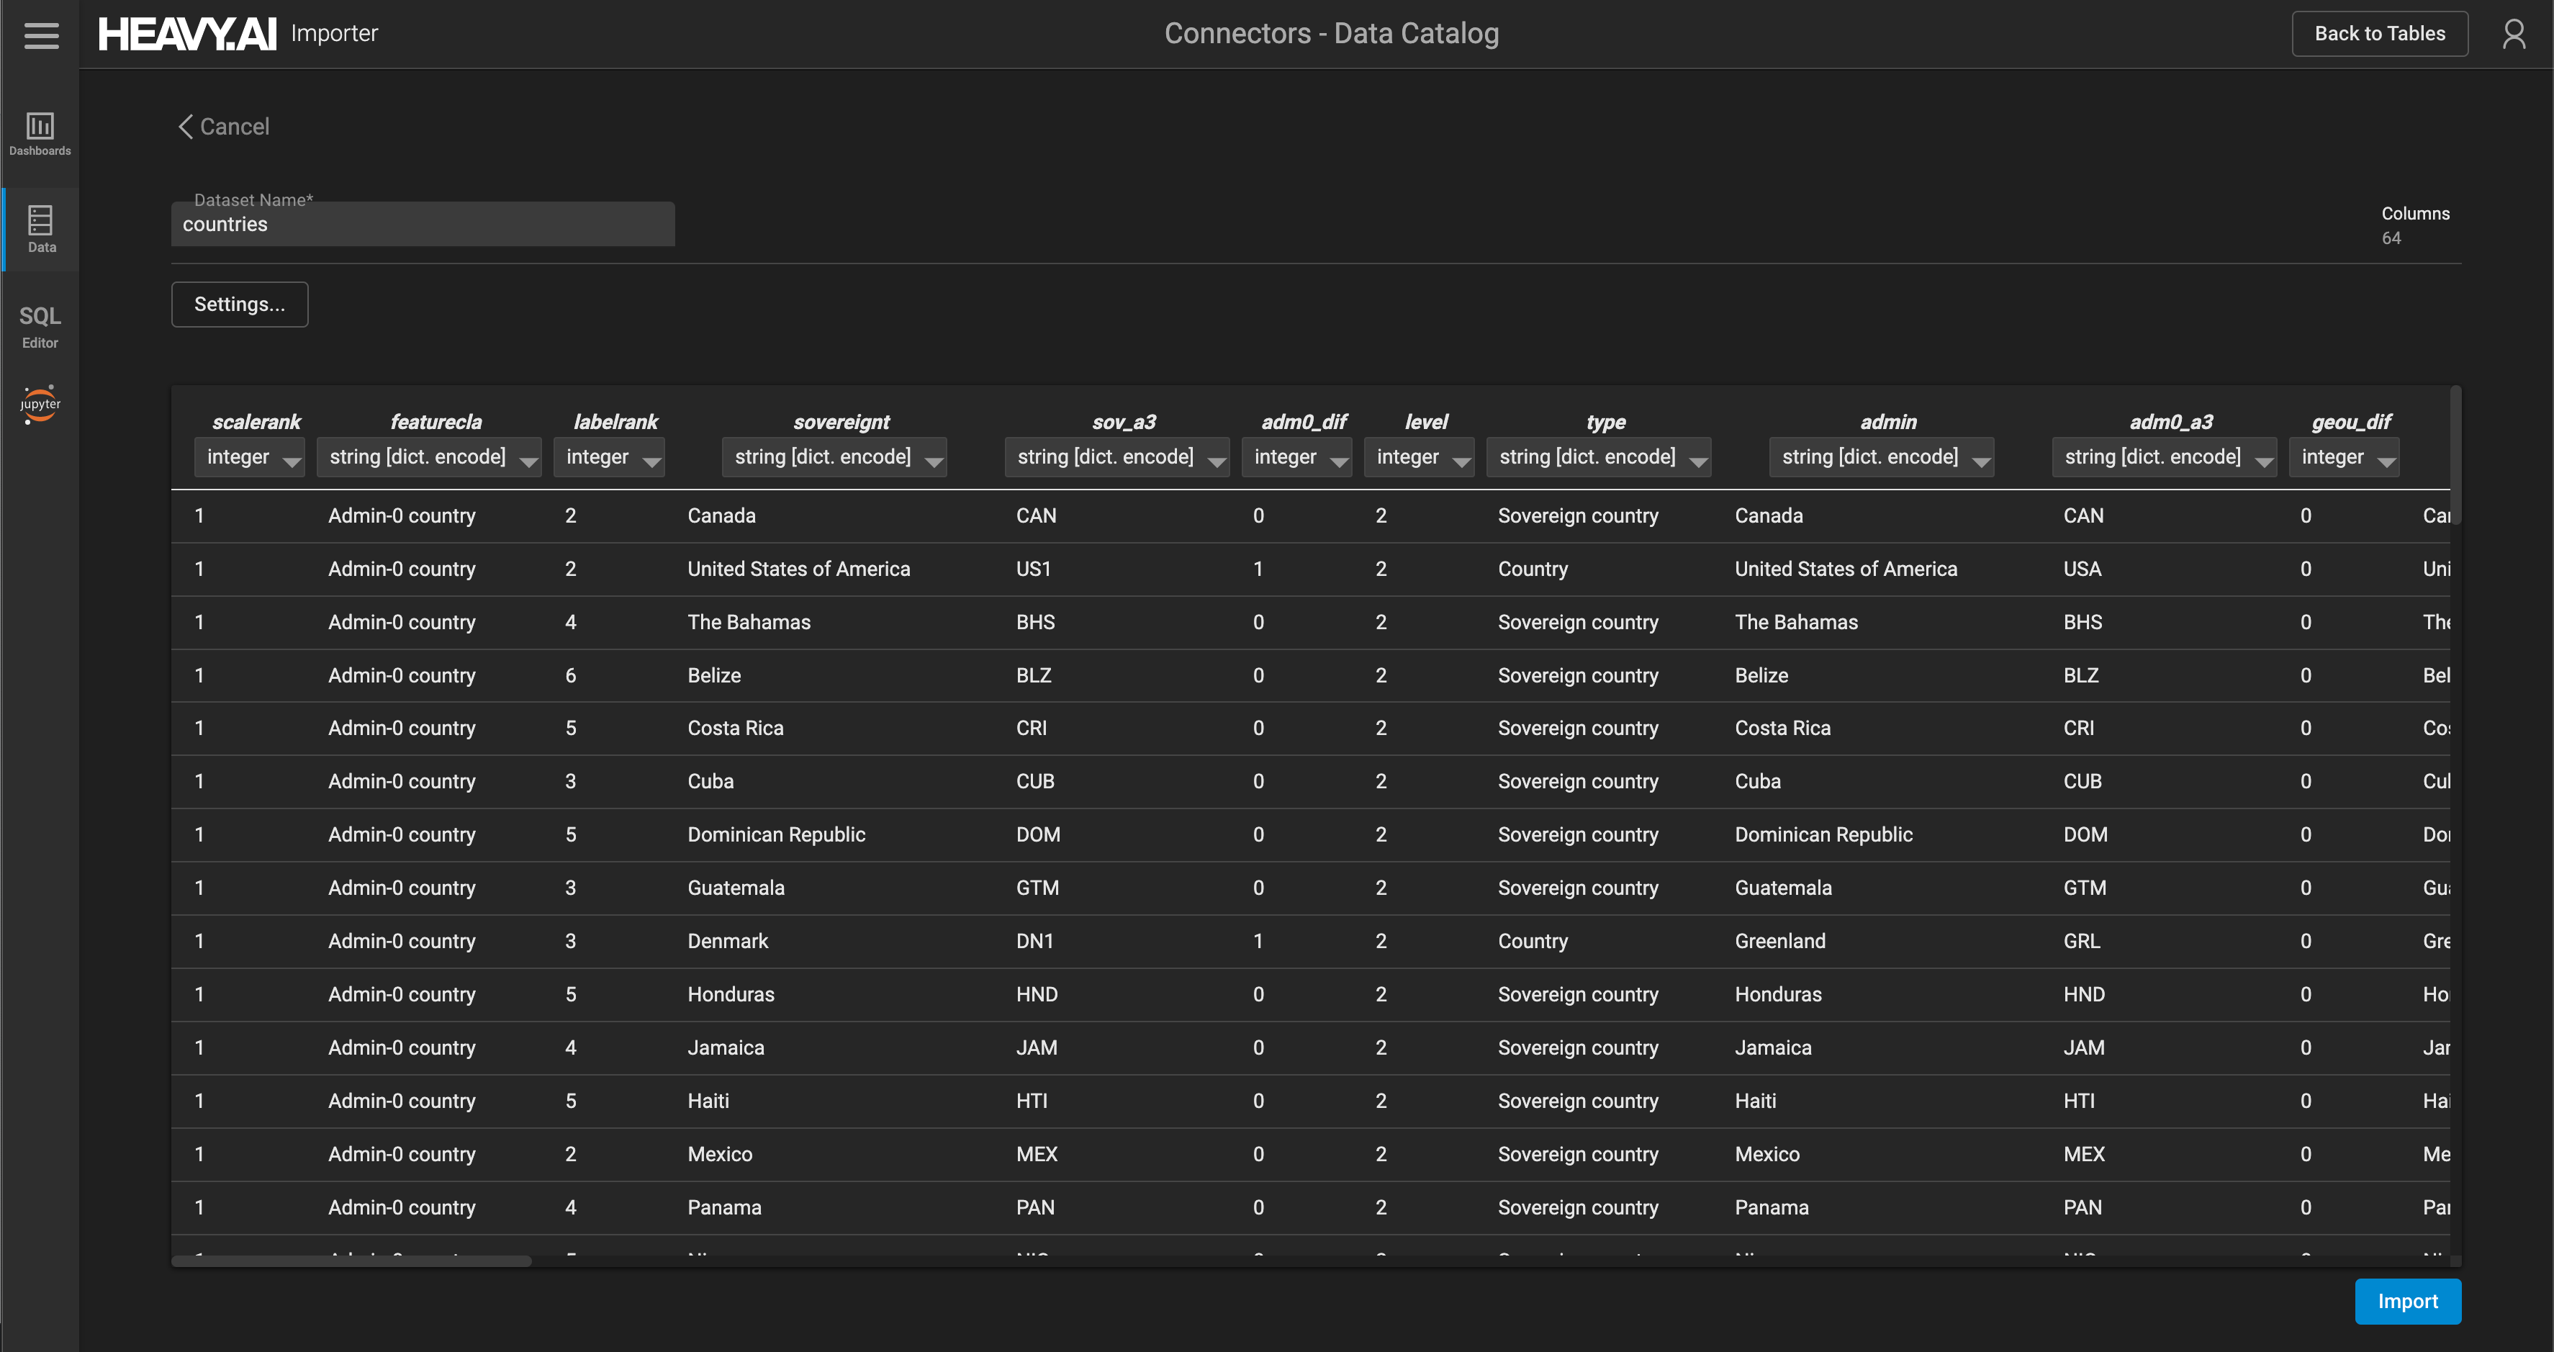
Task: Expand the scalerank type dropdown
Action: tap(250, 457)
